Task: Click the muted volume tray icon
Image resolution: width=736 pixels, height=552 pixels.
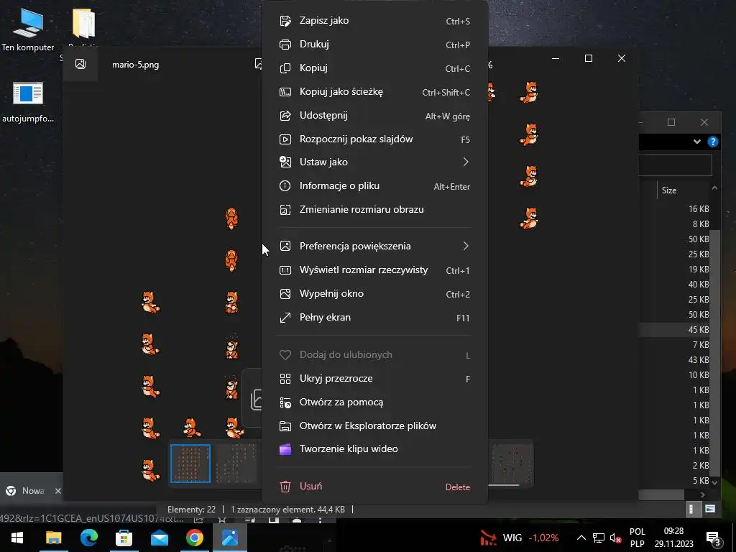Action: (x=615, y=538)
